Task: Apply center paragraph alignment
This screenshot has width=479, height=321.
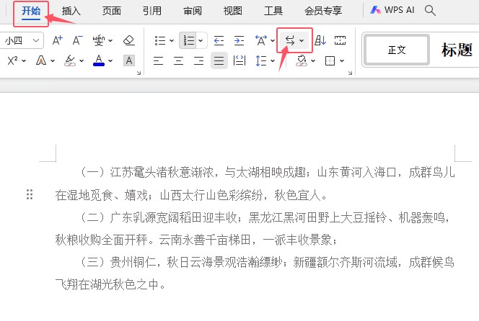Action: 178,61
